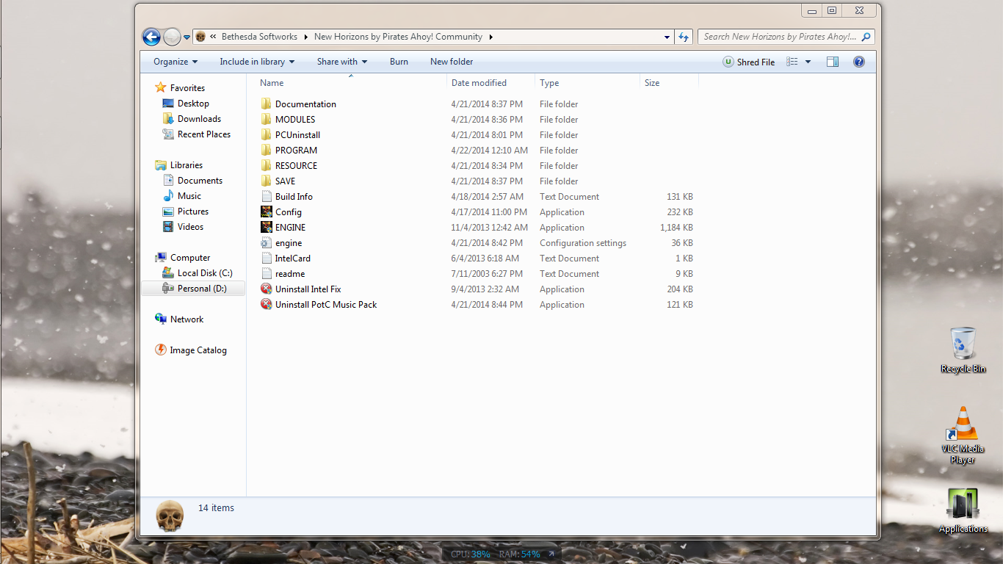
Task: Click the New folder button
Action: click(452, 62)
